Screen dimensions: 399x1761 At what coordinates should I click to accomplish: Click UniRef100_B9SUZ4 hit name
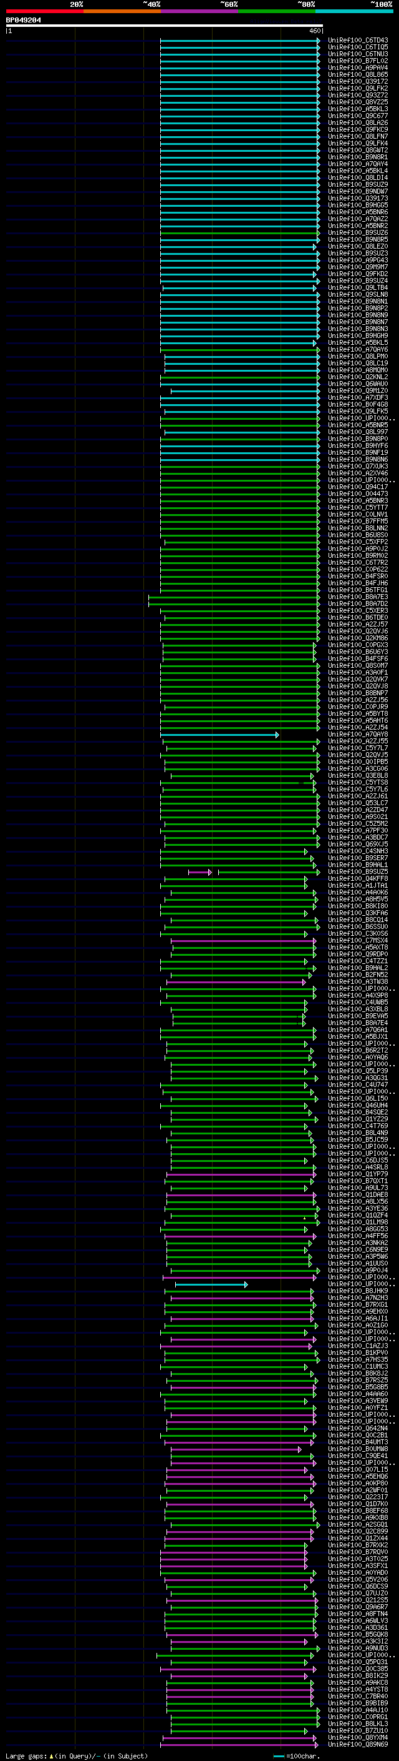[x=358, y=281]
